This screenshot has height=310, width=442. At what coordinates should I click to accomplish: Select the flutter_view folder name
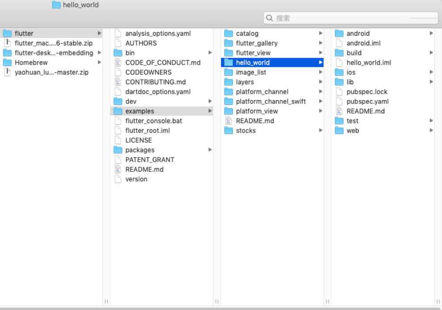[253, 53]
